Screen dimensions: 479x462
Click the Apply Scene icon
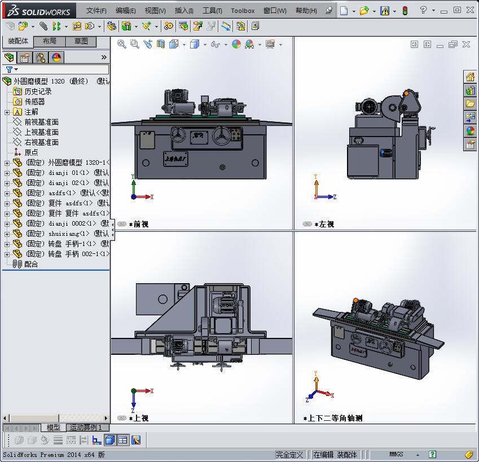[x=249, y=44]
